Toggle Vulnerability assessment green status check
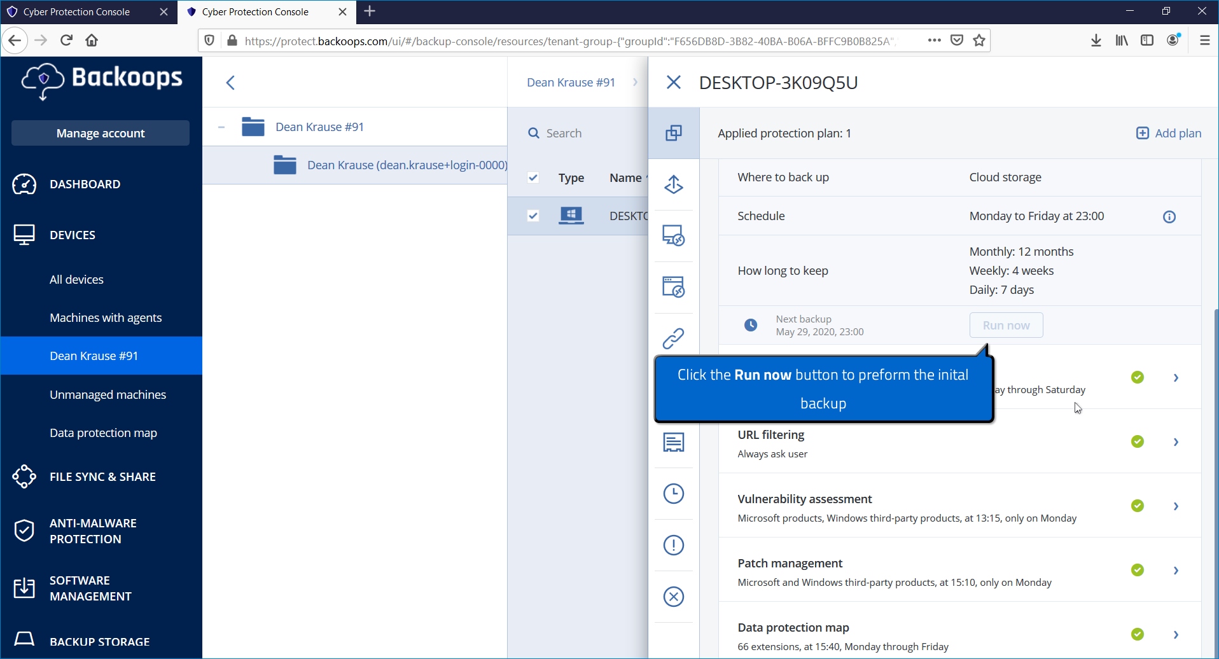Viewport: 1219px width, 659px height. pyautogui.click(x=1138, y=506)
